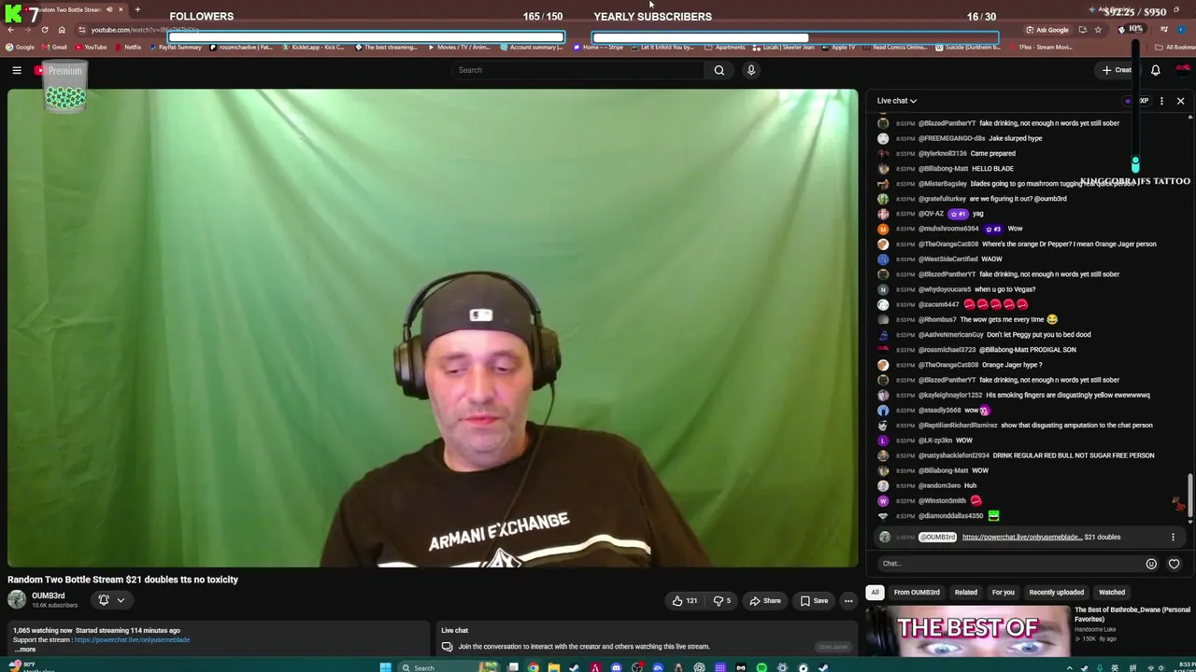Expand the subscription notification options chevron
Viewport: 1196px width, 672px height.
[x=121, y=600]
